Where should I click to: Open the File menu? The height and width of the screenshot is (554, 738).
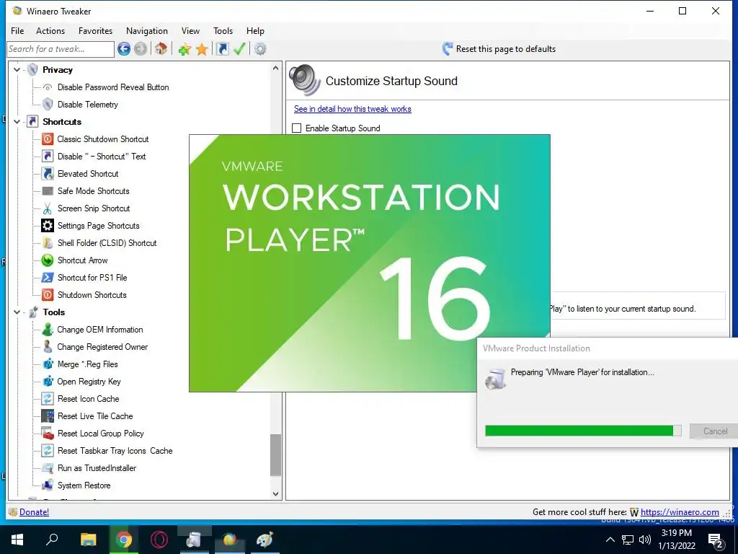click(17, 30)
